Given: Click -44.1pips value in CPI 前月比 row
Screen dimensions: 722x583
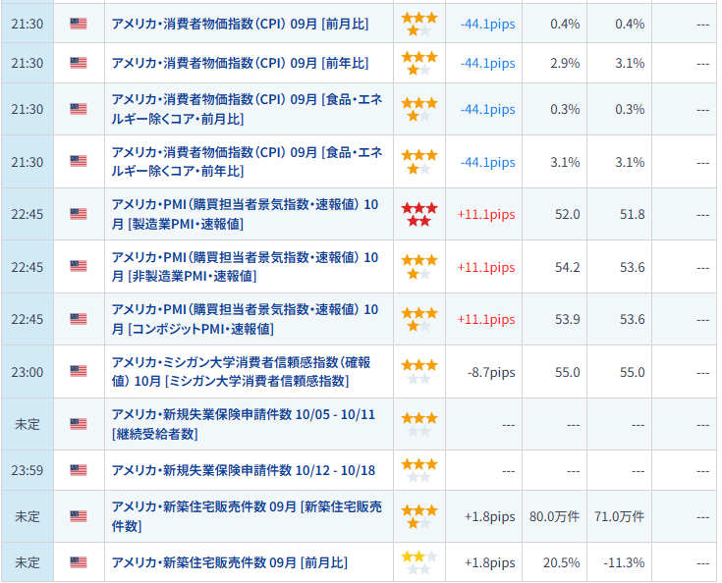Looking at the screenshot, I should click(487, 23).
